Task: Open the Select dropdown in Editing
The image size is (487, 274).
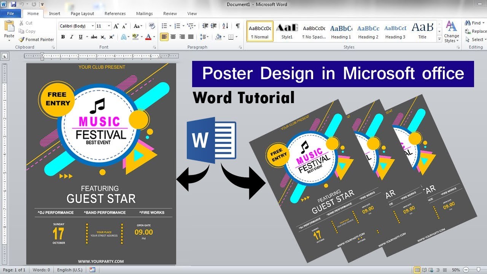Action: (x=475, y=40)
